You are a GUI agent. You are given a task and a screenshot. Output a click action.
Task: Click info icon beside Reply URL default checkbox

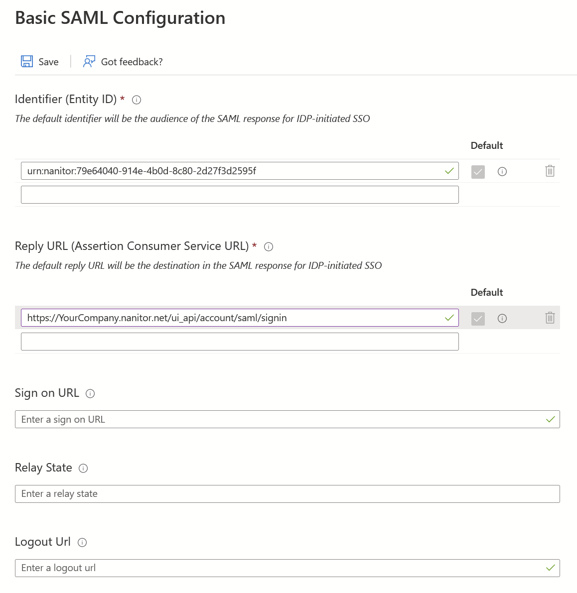coord(502,319)
